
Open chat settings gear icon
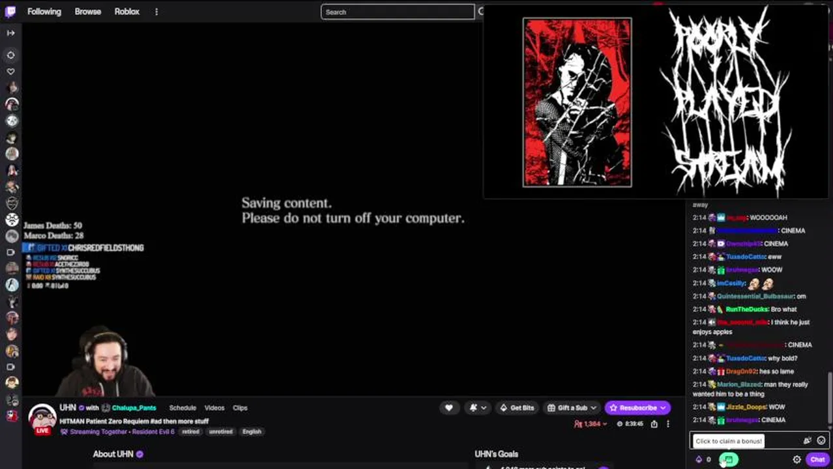tap(796, 460)
